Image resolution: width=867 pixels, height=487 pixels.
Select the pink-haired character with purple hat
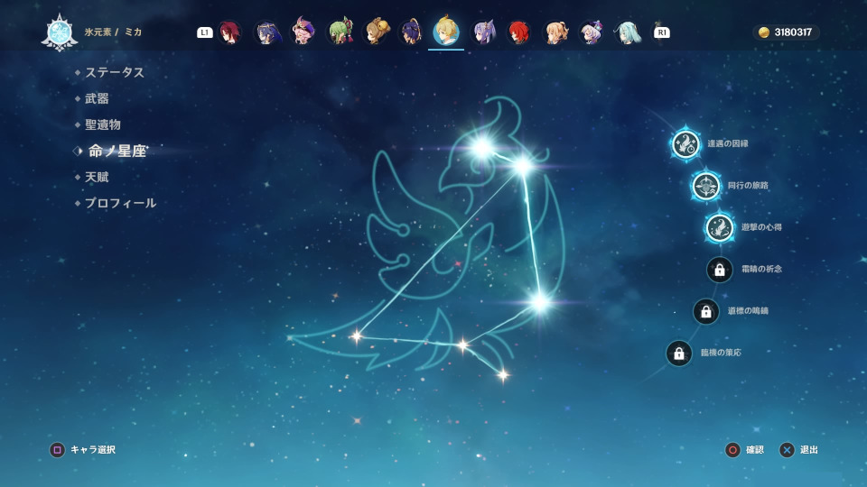pos(303,32)
